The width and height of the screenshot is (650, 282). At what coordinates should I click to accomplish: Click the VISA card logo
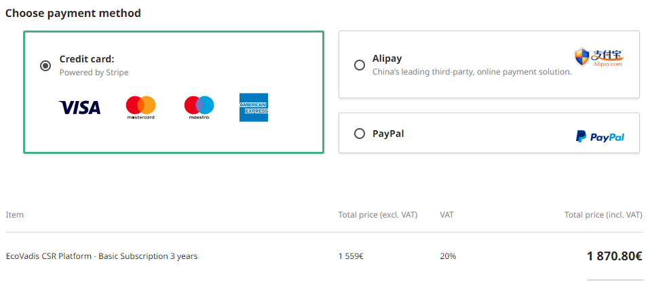click(79, 107)
